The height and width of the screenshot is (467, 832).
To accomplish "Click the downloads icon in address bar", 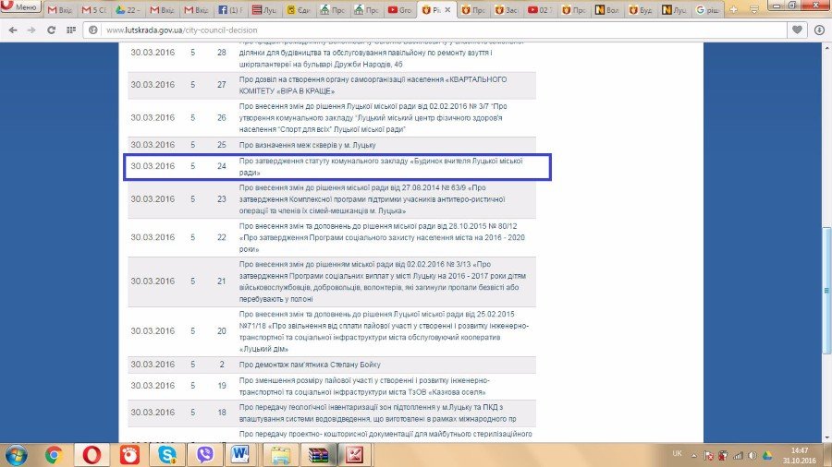I will 818,30.
